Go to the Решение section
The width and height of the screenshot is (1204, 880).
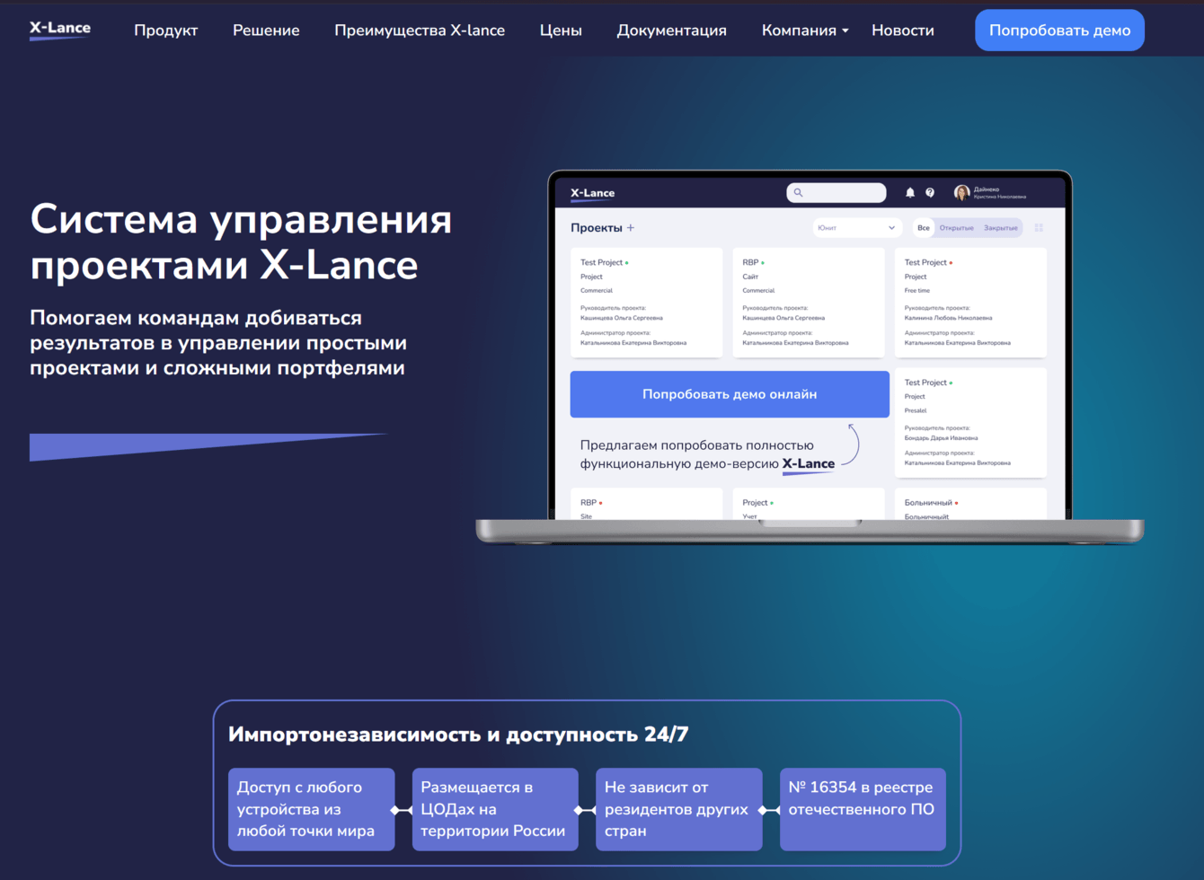pos(266,31)
